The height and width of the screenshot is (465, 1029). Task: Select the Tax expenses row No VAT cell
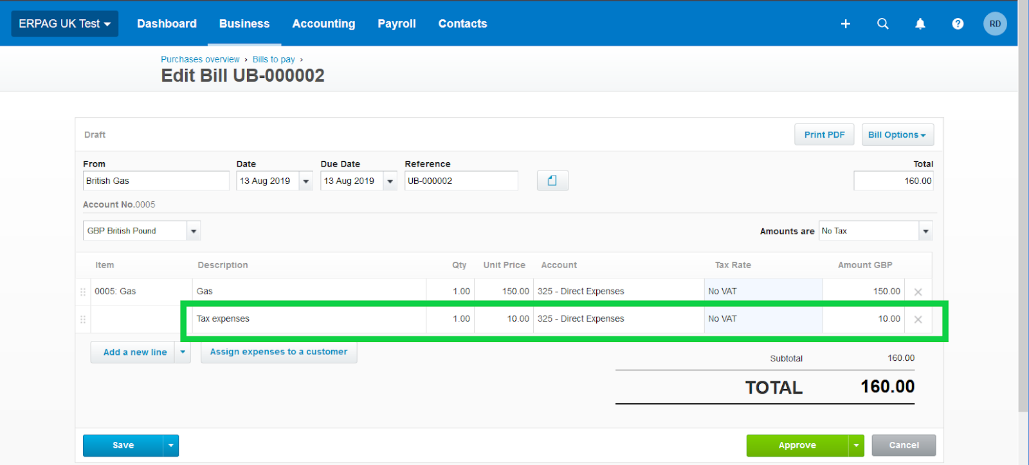(763, 319)
